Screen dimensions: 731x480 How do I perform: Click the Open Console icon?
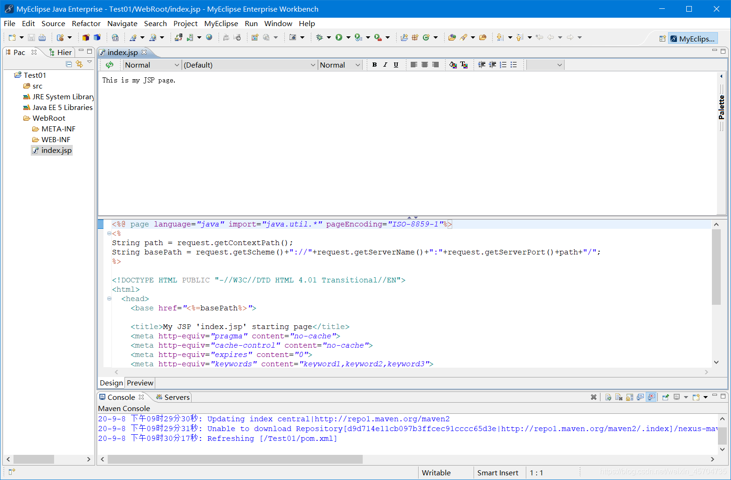pos(696,397)
